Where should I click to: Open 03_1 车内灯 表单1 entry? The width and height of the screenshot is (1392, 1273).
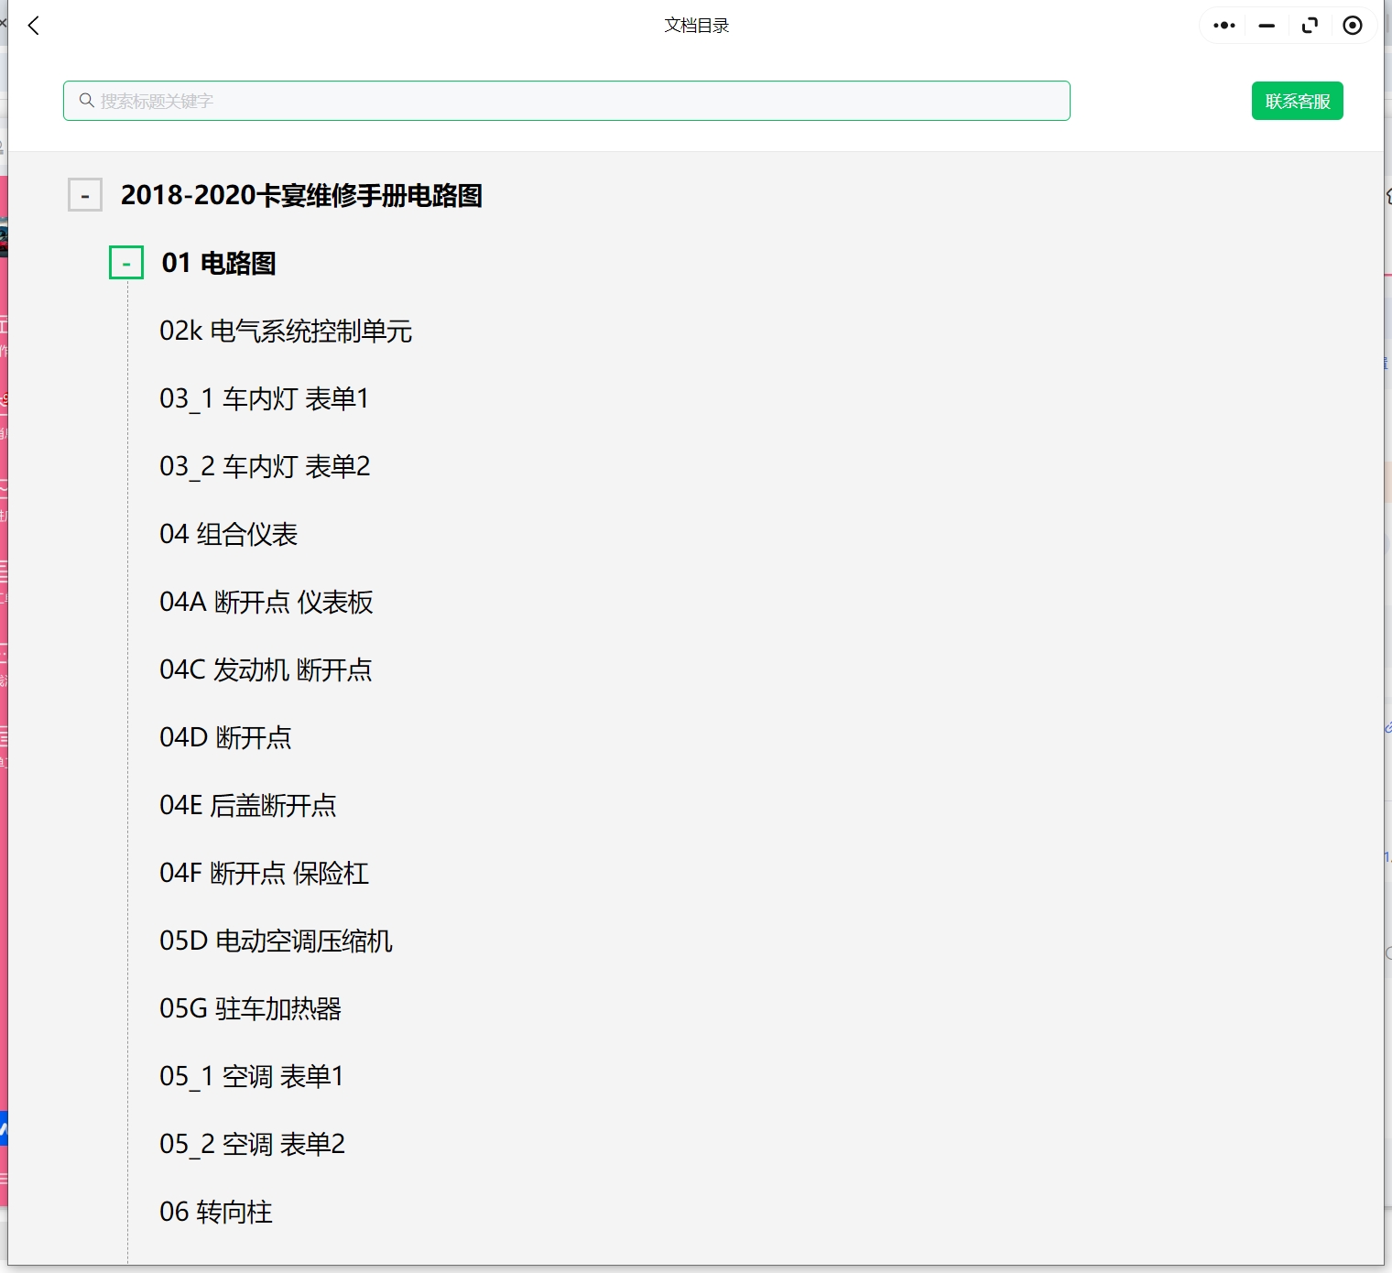[x=264, y=398]
